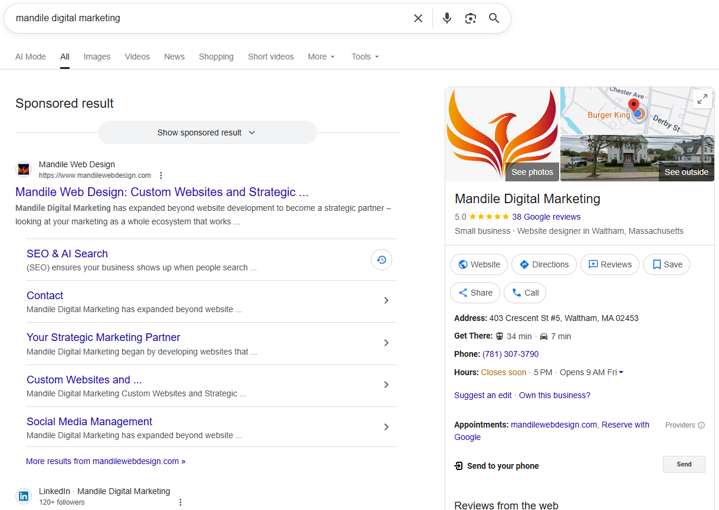This screenshot has height=510, width=719.
Task: Click the Website button
Action: 478,264
